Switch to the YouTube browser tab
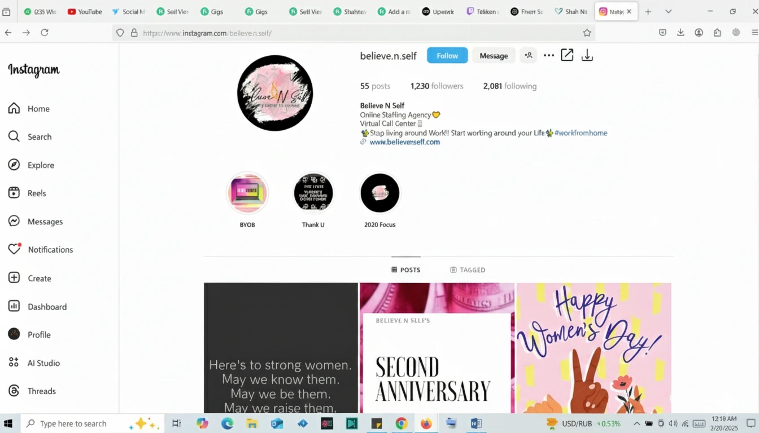This screenshot has height=433, width=759. [84, 11]
